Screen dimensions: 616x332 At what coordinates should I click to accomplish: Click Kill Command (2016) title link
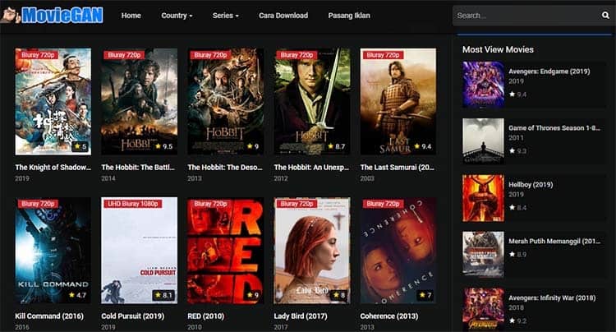pyautogui.click(x=49, y=316)
